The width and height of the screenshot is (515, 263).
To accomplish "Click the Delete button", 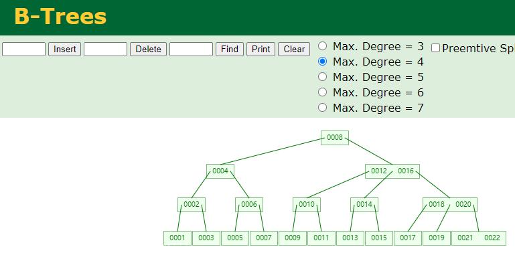I will [x=148, y=50].
